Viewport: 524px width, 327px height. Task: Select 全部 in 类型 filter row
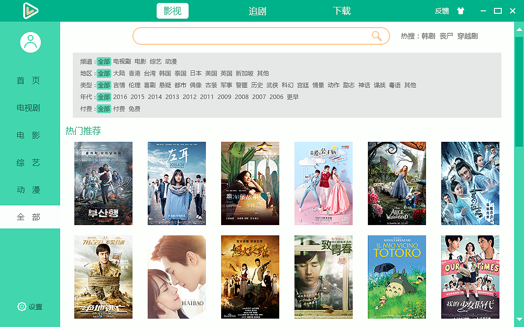click(x=103, y=85)
